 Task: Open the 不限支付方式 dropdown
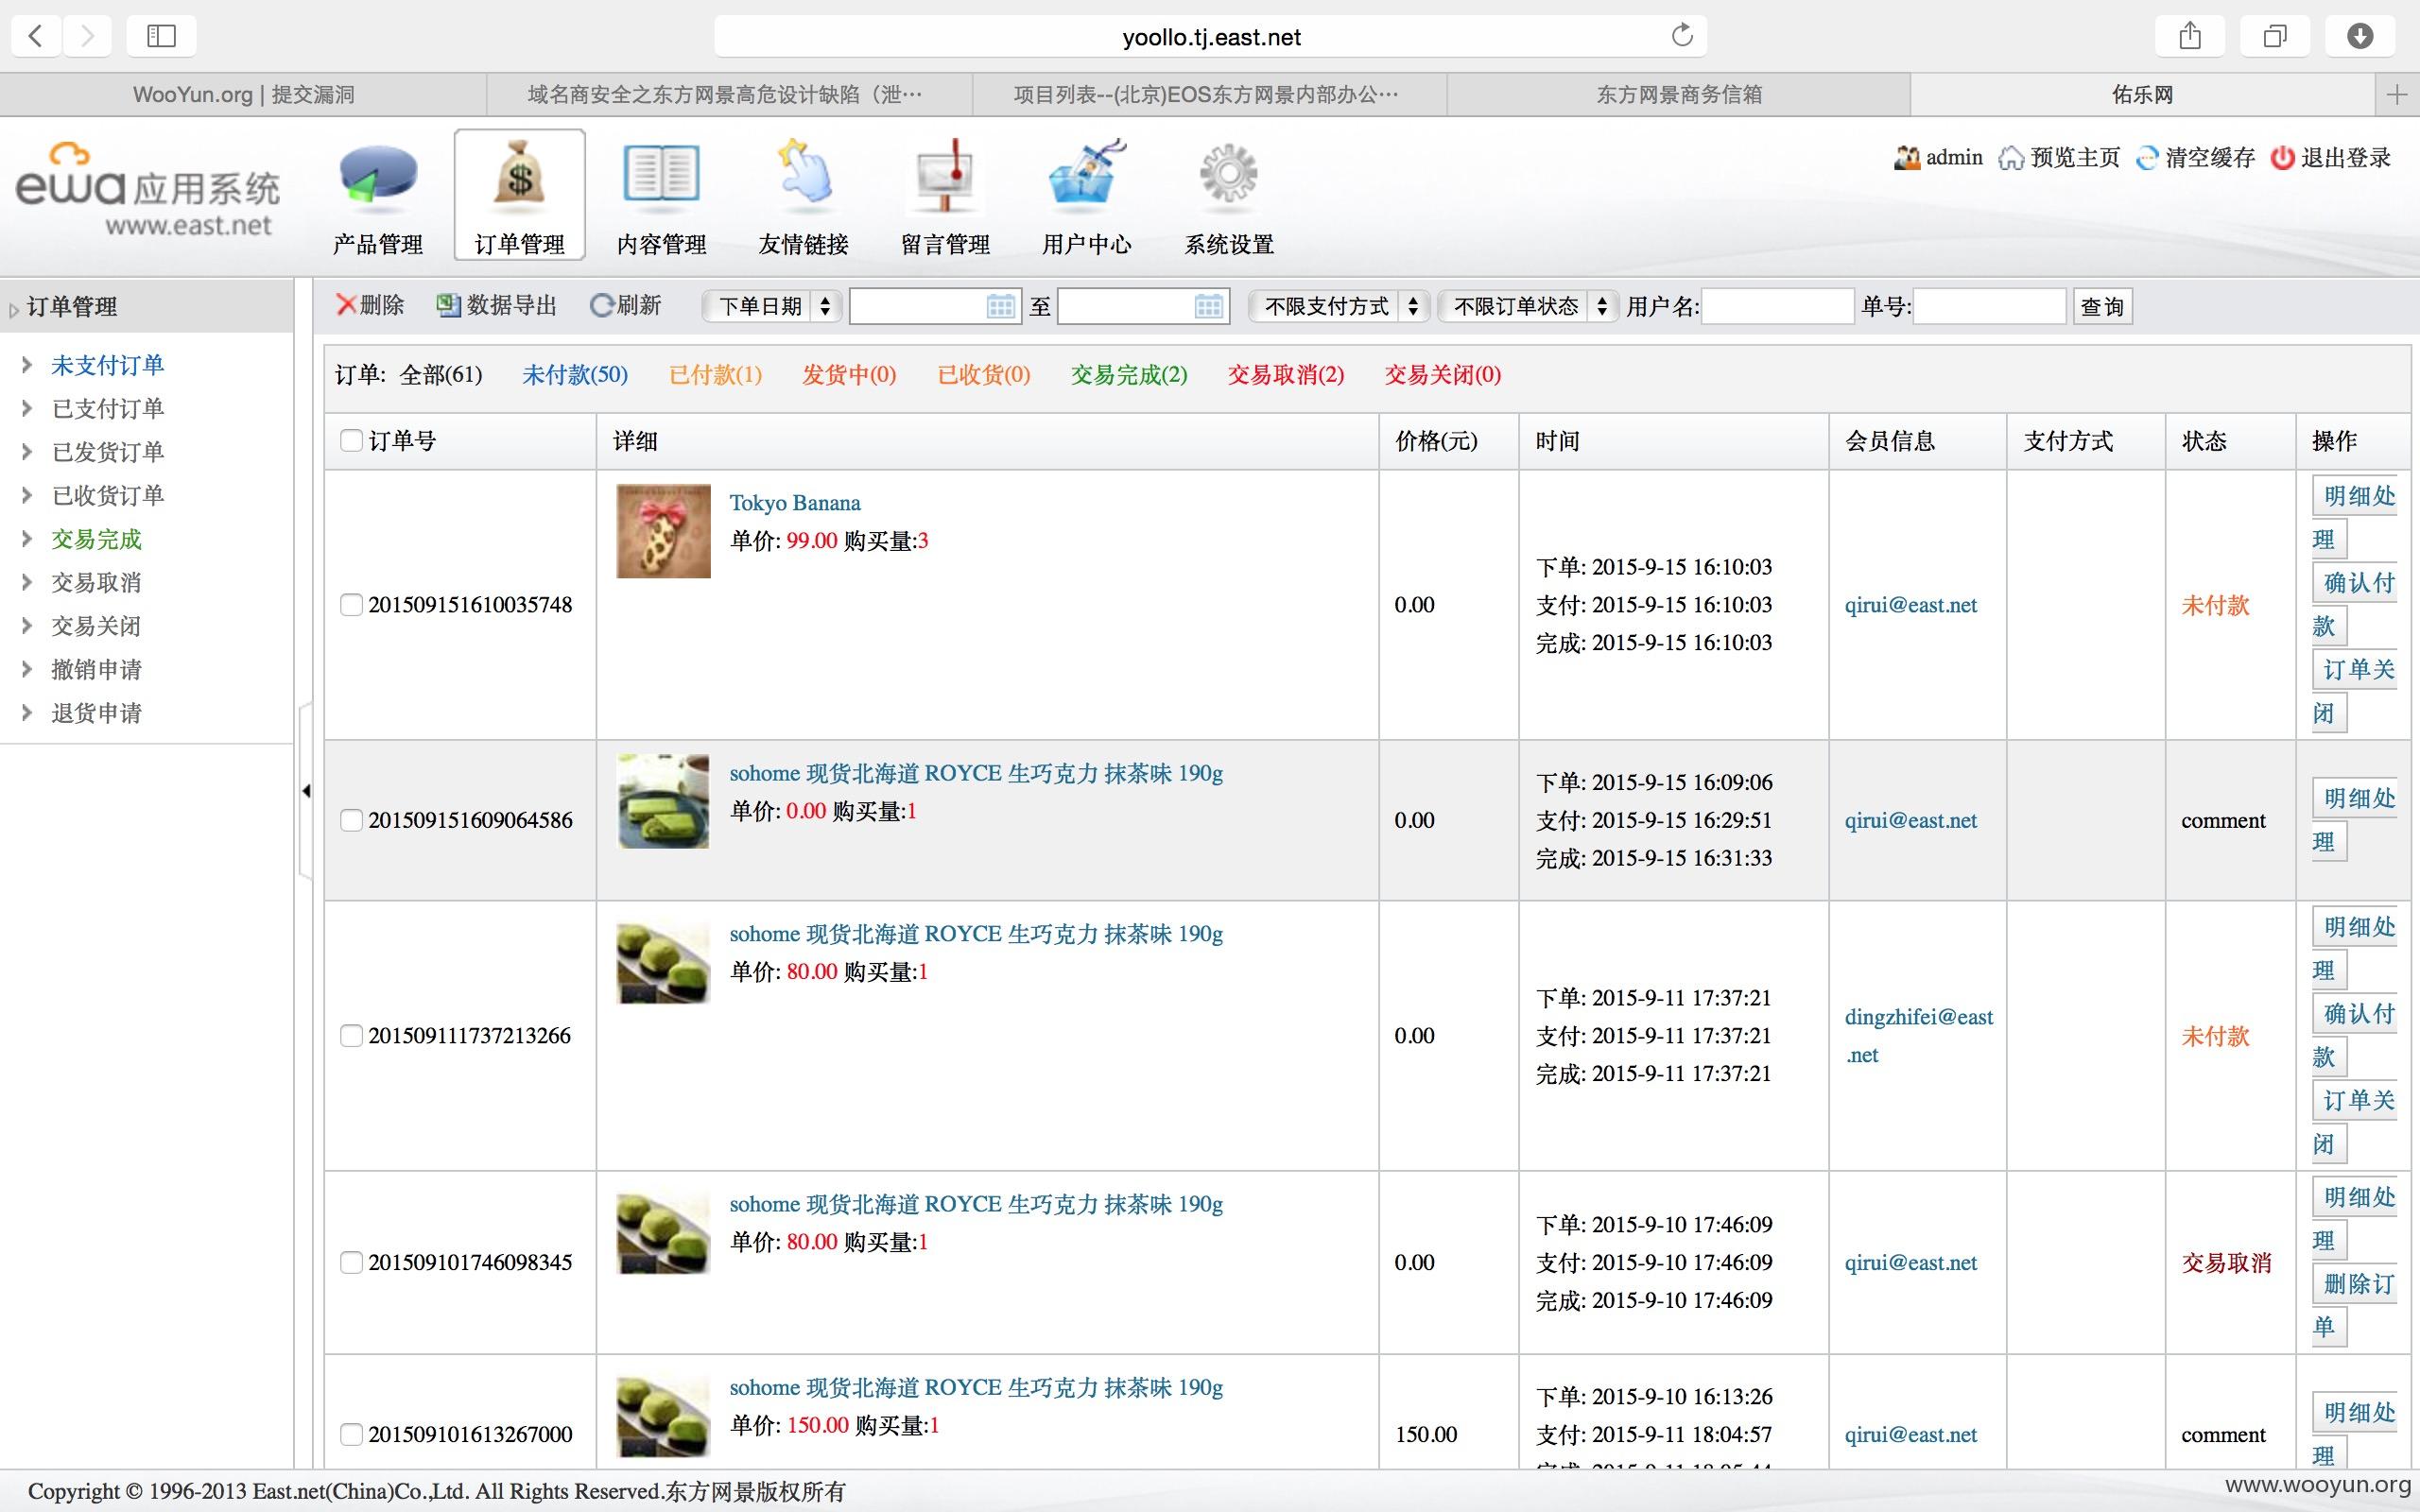pyautogui.click(x=1338, y=306)
